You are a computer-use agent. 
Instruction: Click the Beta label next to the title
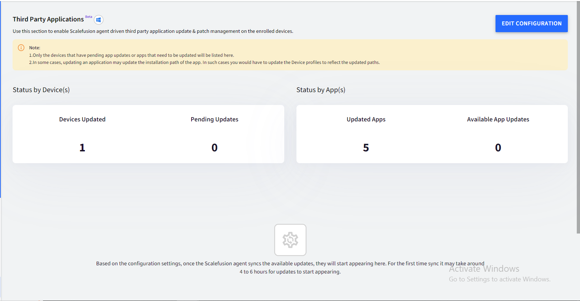point(89,17)
